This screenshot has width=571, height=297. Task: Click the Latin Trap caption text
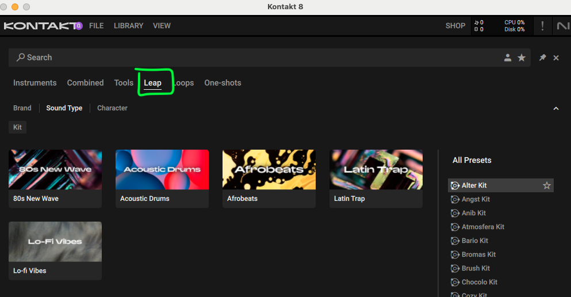point(349,199)
